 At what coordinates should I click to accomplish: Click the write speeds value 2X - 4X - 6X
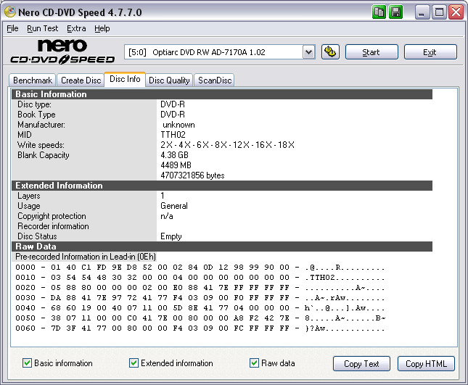pos(227,145)
